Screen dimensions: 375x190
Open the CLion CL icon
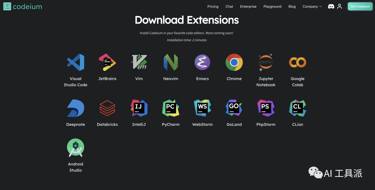[x=298, y=108]
